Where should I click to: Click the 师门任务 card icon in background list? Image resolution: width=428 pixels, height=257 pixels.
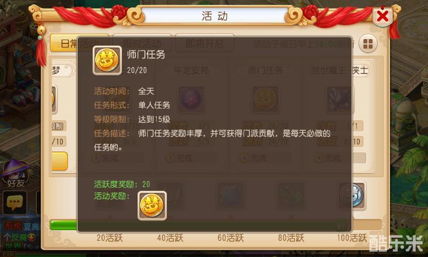tap(265, 99)
